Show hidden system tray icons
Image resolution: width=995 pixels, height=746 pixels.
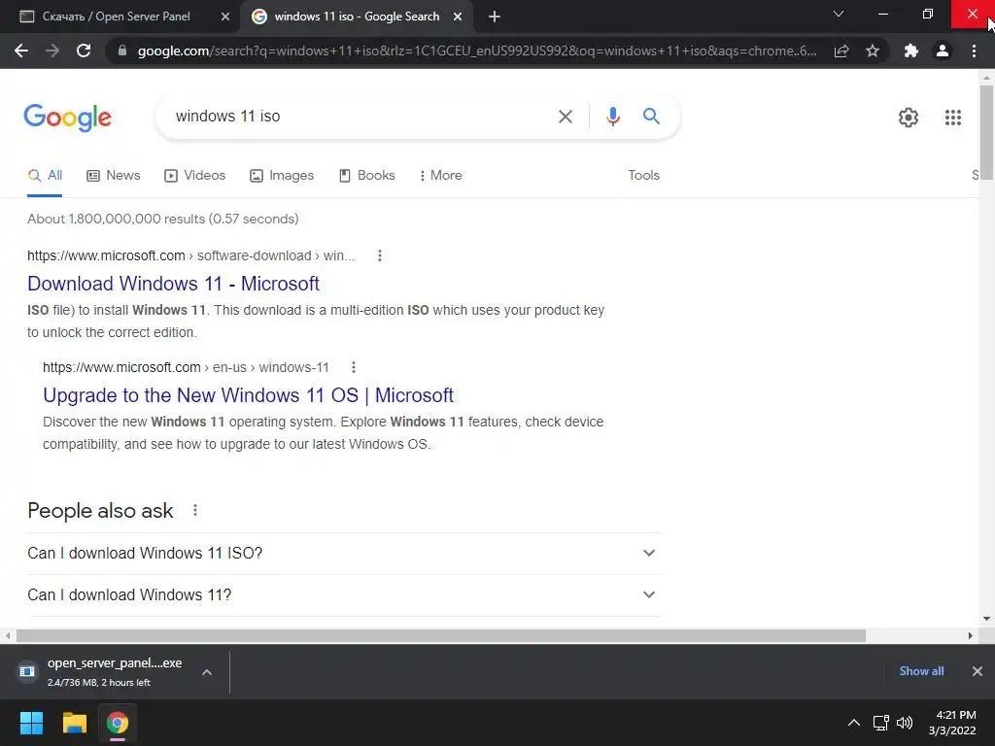(854, 723)
